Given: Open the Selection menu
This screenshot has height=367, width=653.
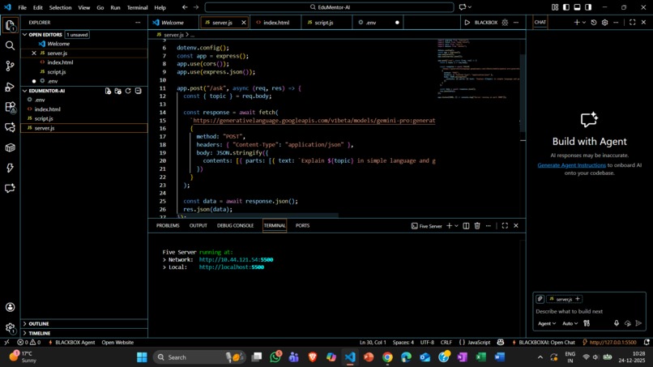Looking at the screenshot, I should click(x=61, y=7).
